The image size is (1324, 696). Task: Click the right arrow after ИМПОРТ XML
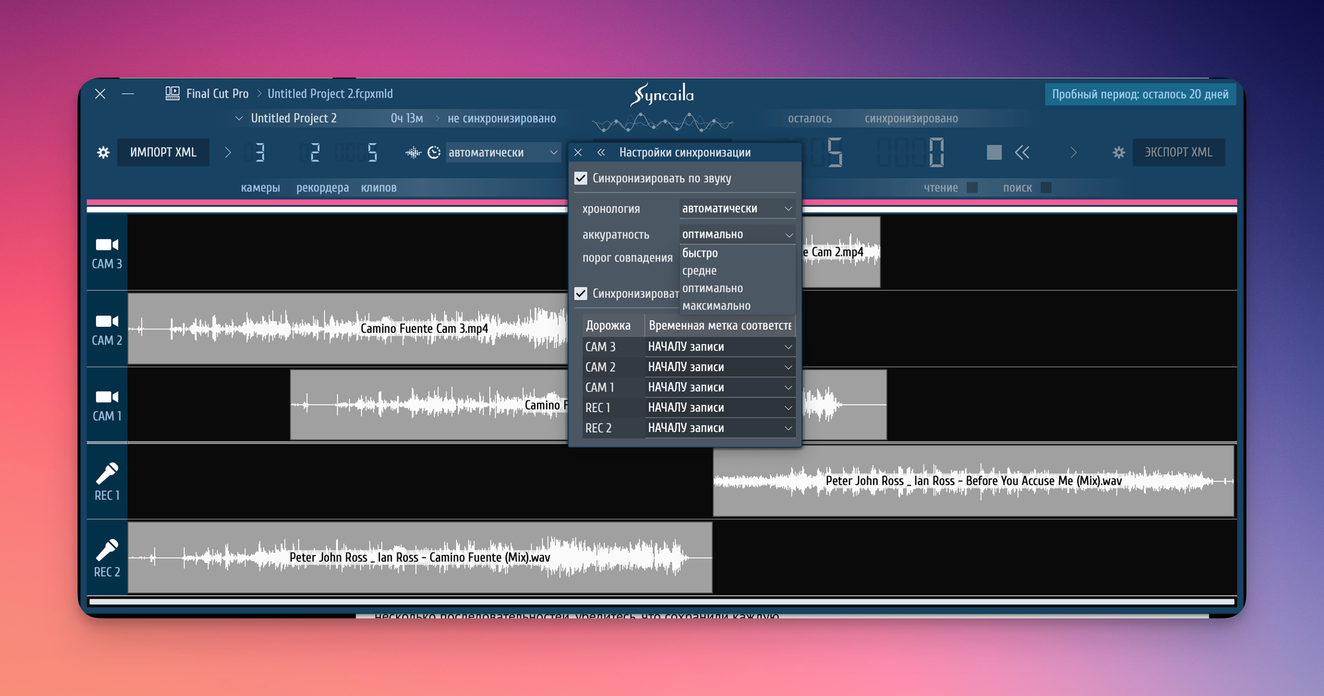228,153
